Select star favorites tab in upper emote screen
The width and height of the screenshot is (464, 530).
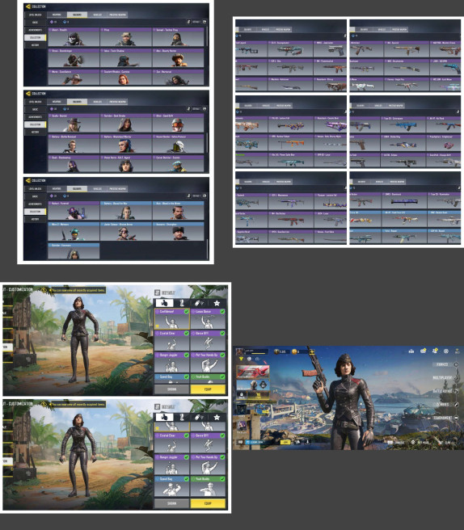pyautogui.click(x=217, y=303)
